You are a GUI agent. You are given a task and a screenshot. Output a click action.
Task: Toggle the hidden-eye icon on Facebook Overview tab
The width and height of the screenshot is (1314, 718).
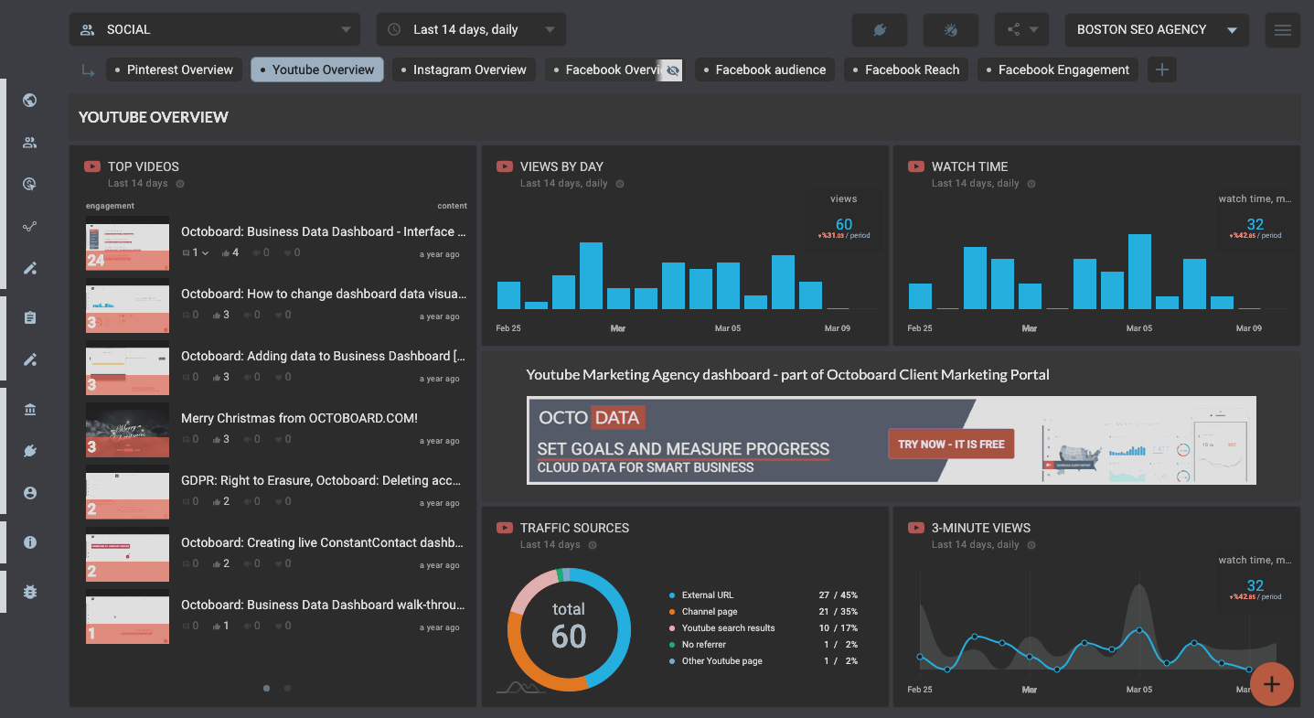coord(673,70)
